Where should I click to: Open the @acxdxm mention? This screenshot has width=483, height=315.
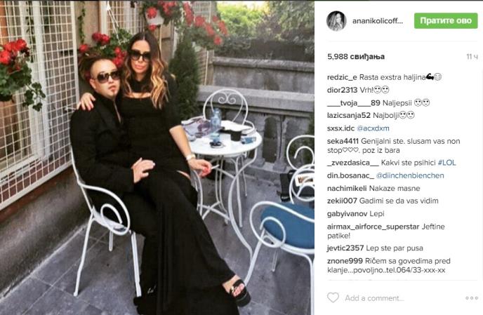373,128
